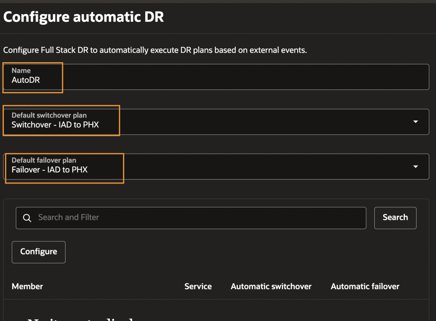Click the Service column header
Screen dimensions: 436x321
(x=198, y=287)
